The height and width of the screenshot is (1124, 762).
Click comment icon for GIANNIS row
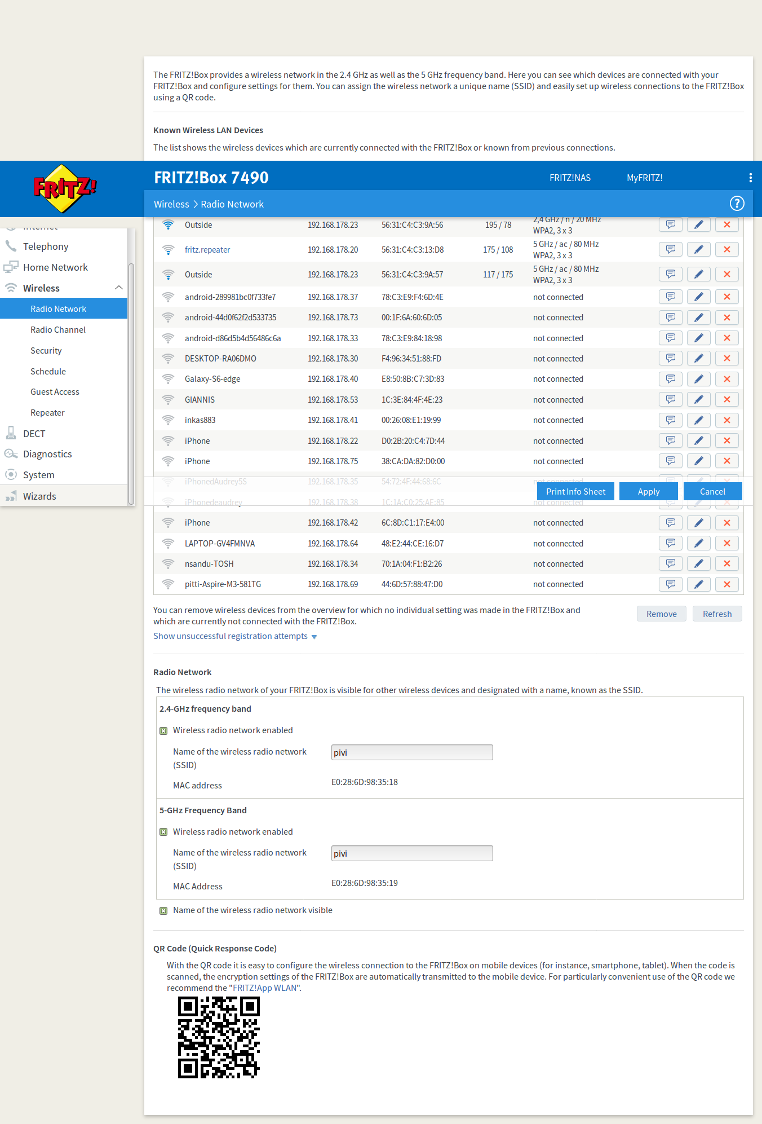pyautogui.click(x=670, y=399)
